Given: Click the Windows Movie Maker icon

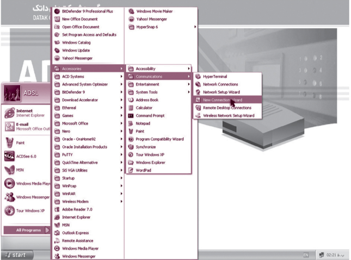Looking at the screenshot, I should click(x=131, y=11).
